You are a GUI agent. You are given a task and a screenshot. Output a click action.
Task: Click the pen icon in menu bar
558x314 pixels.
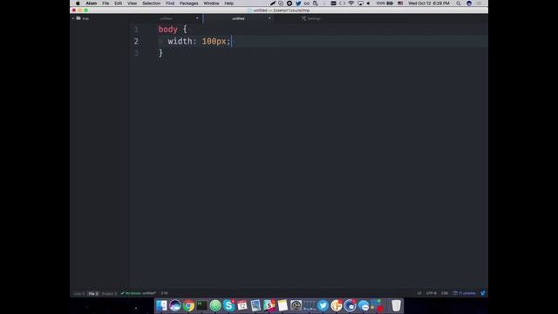[273, 3]
